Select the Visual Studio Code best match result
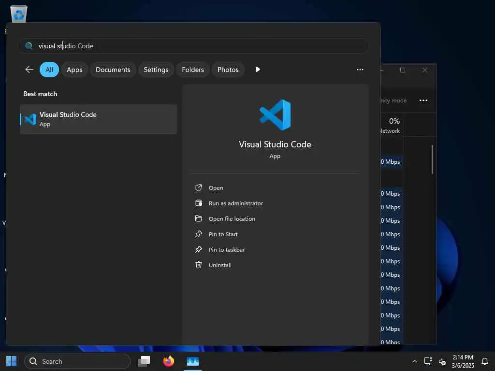The width and height of the screenshot is (495, 371). tap(98, 119)
